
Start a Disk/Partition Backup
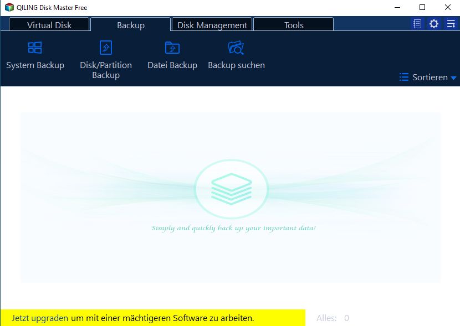pos(106,60)
